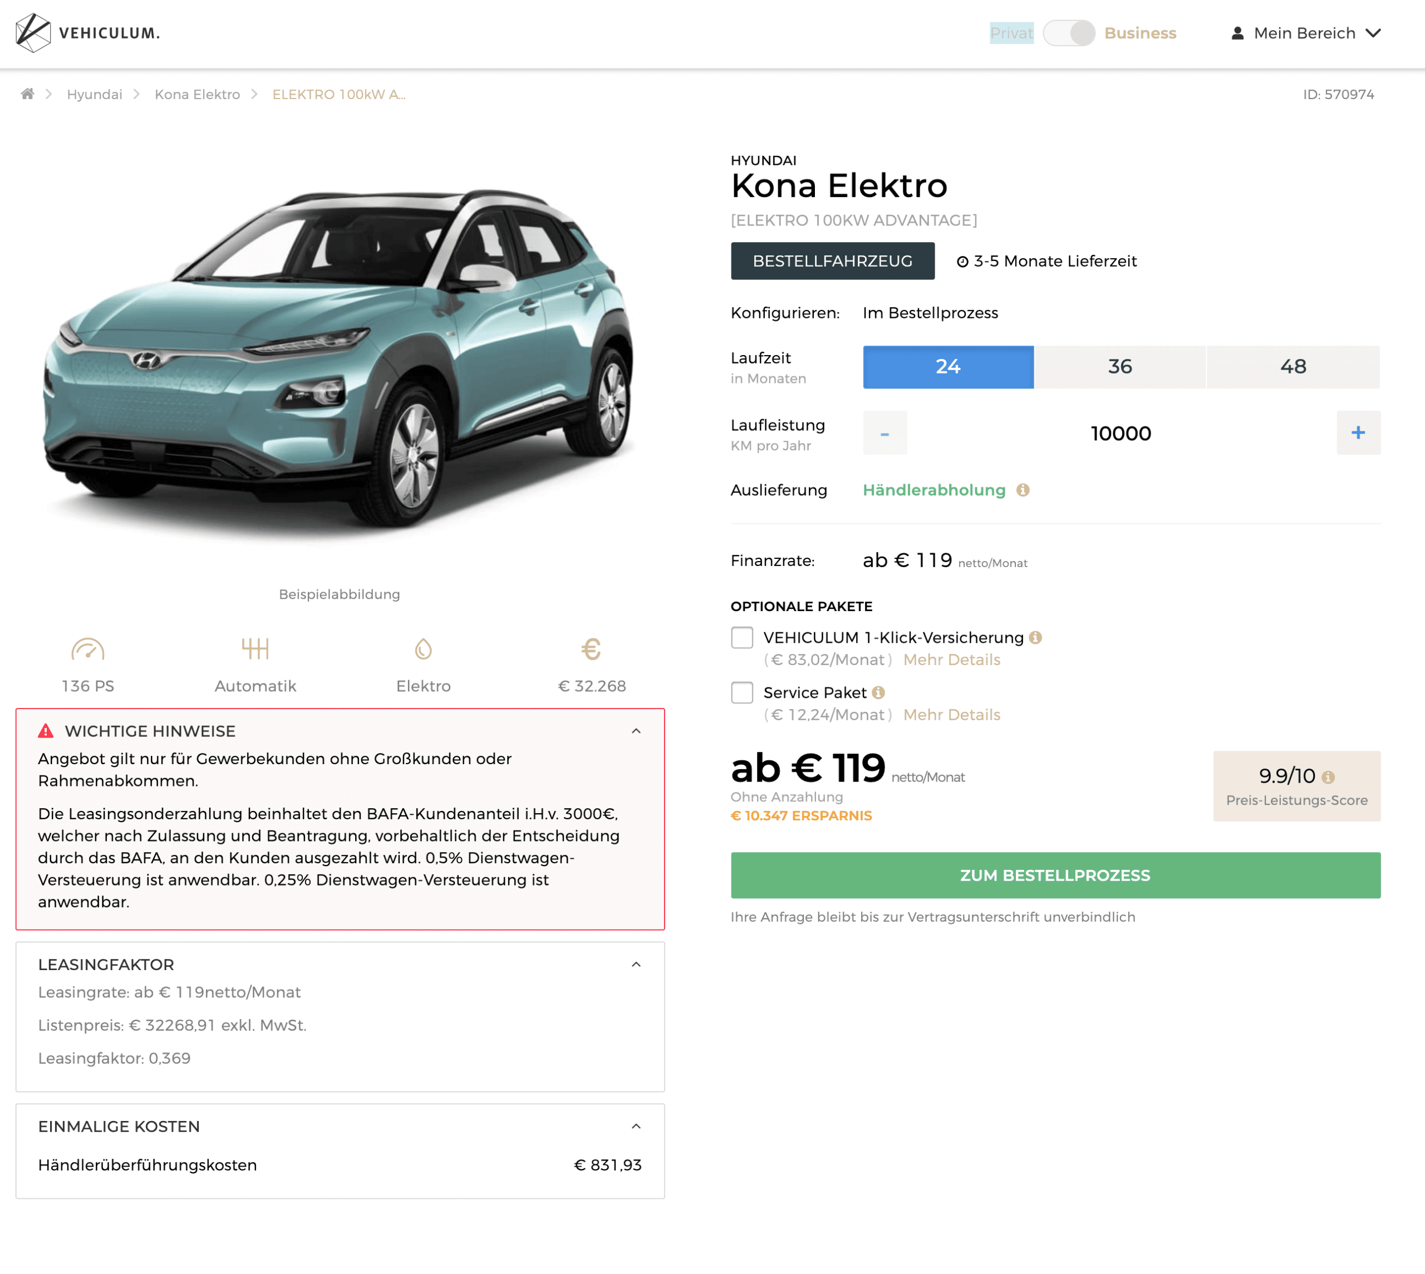
Task: Select the Business customer option
Action: 1140,33
